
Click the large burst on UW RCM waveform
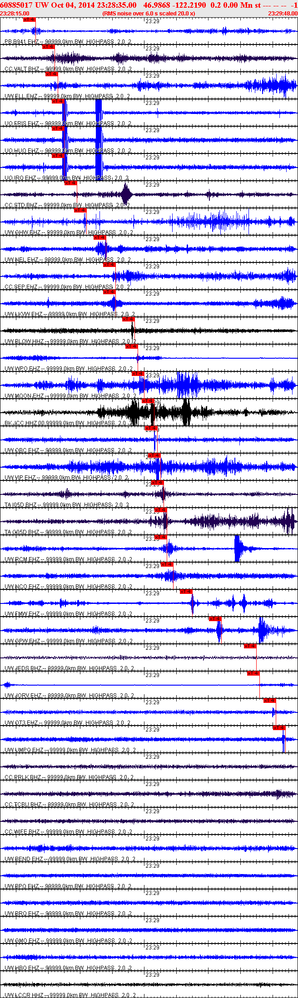click(238, 548)
